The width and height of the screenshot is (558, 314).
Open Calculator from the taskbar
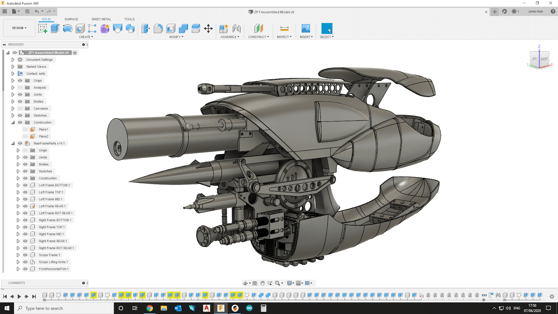click(x=264, y=308)
